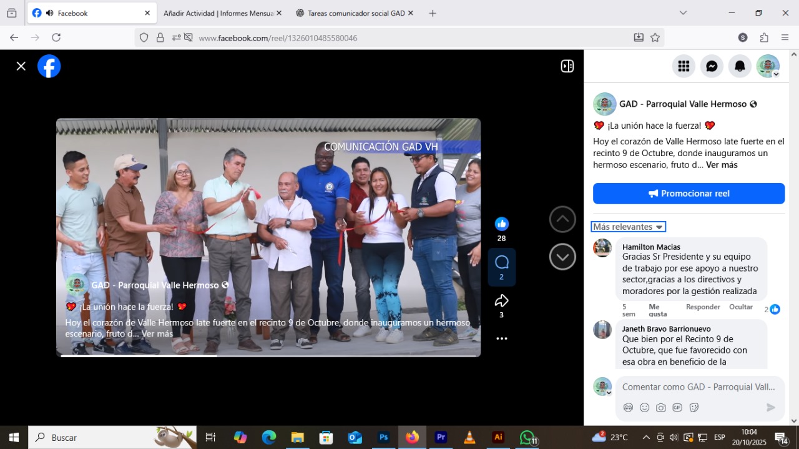Open the notifications bell icon
Screen dimensions: 799x449
tap(740, 66)
